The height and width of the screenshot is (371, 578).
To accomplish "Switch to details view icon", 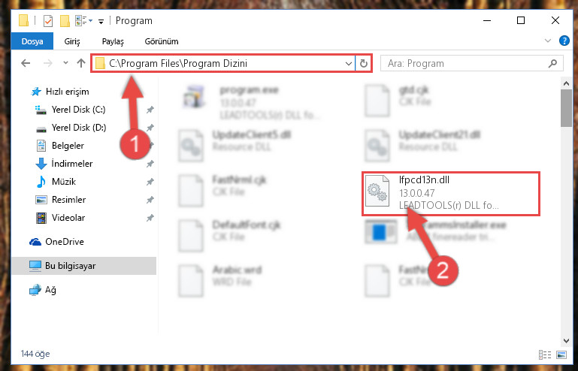I will point(545,354).
